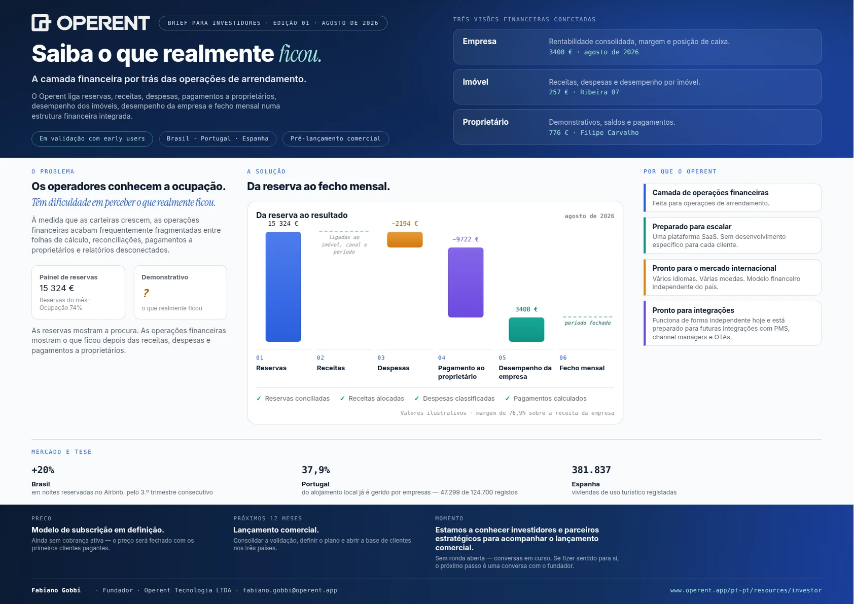Click the 'período fechado' note
The height and width of the screenshot is (604, 854).
tap(587, 323)
